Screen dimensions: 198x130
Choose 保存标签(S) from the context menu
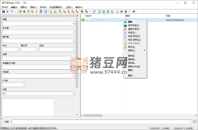click(x=134, y=25)
